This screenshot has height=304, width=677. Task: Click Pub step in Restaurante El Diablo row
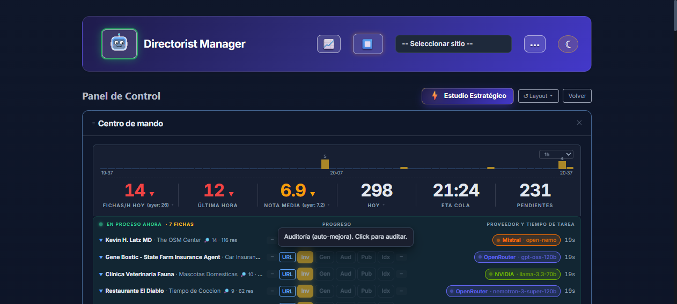(x=366, y=292)
